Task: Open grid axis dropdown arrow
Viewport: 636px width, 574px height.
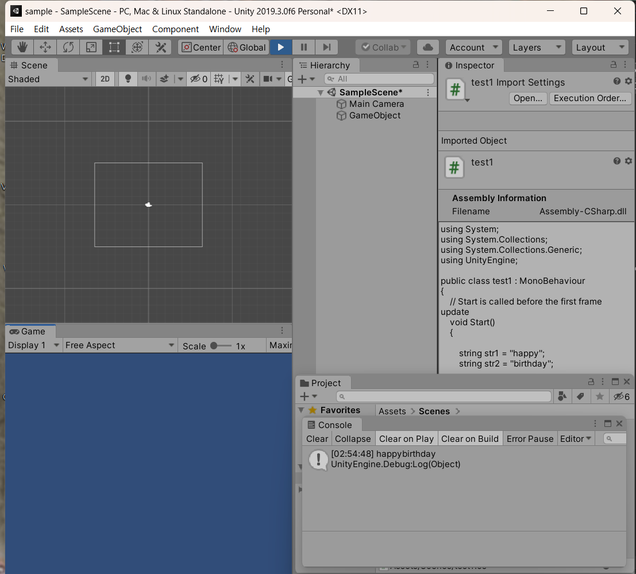Action: [235, 79]
